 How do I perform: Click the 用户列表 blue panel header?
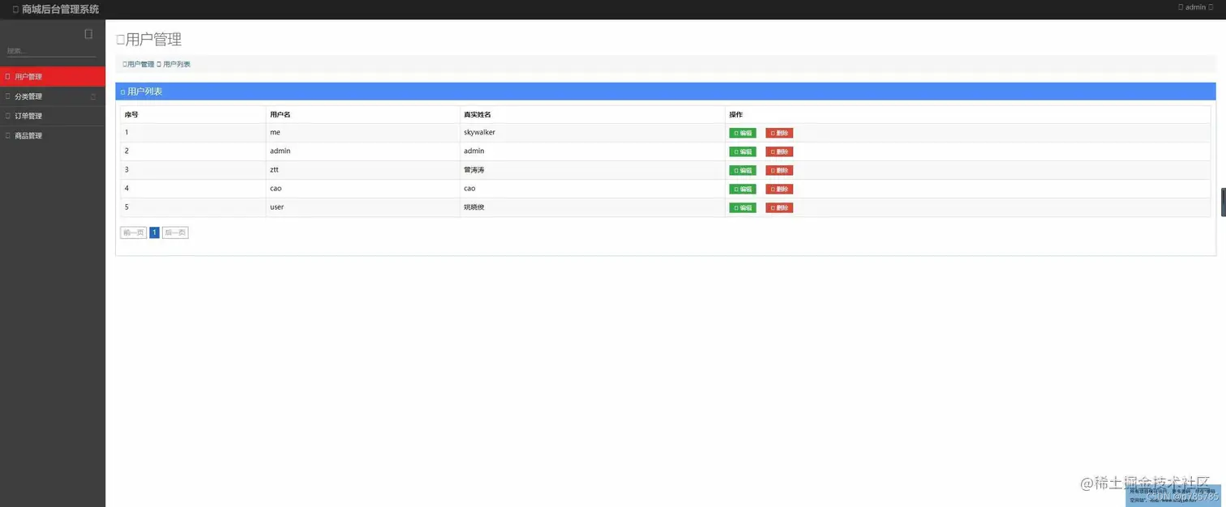(666, 92)
